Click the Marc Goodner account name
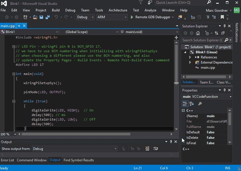Screen dimensions: 241x171 pos(217,11)
